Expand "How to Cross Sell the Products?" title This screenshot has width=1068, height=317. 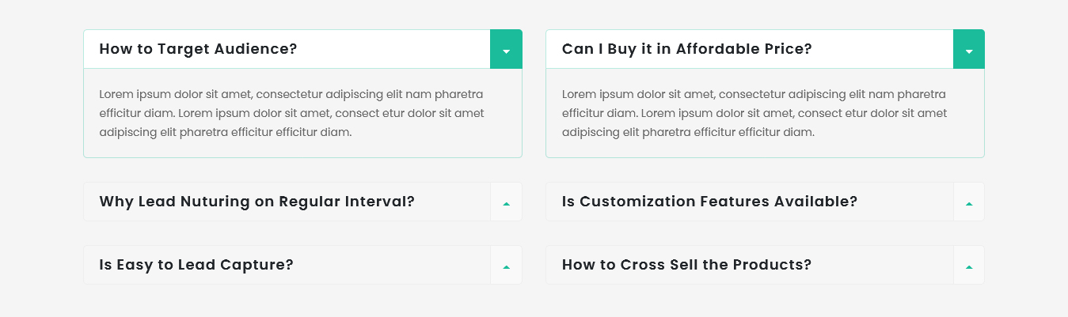[686, 265]
